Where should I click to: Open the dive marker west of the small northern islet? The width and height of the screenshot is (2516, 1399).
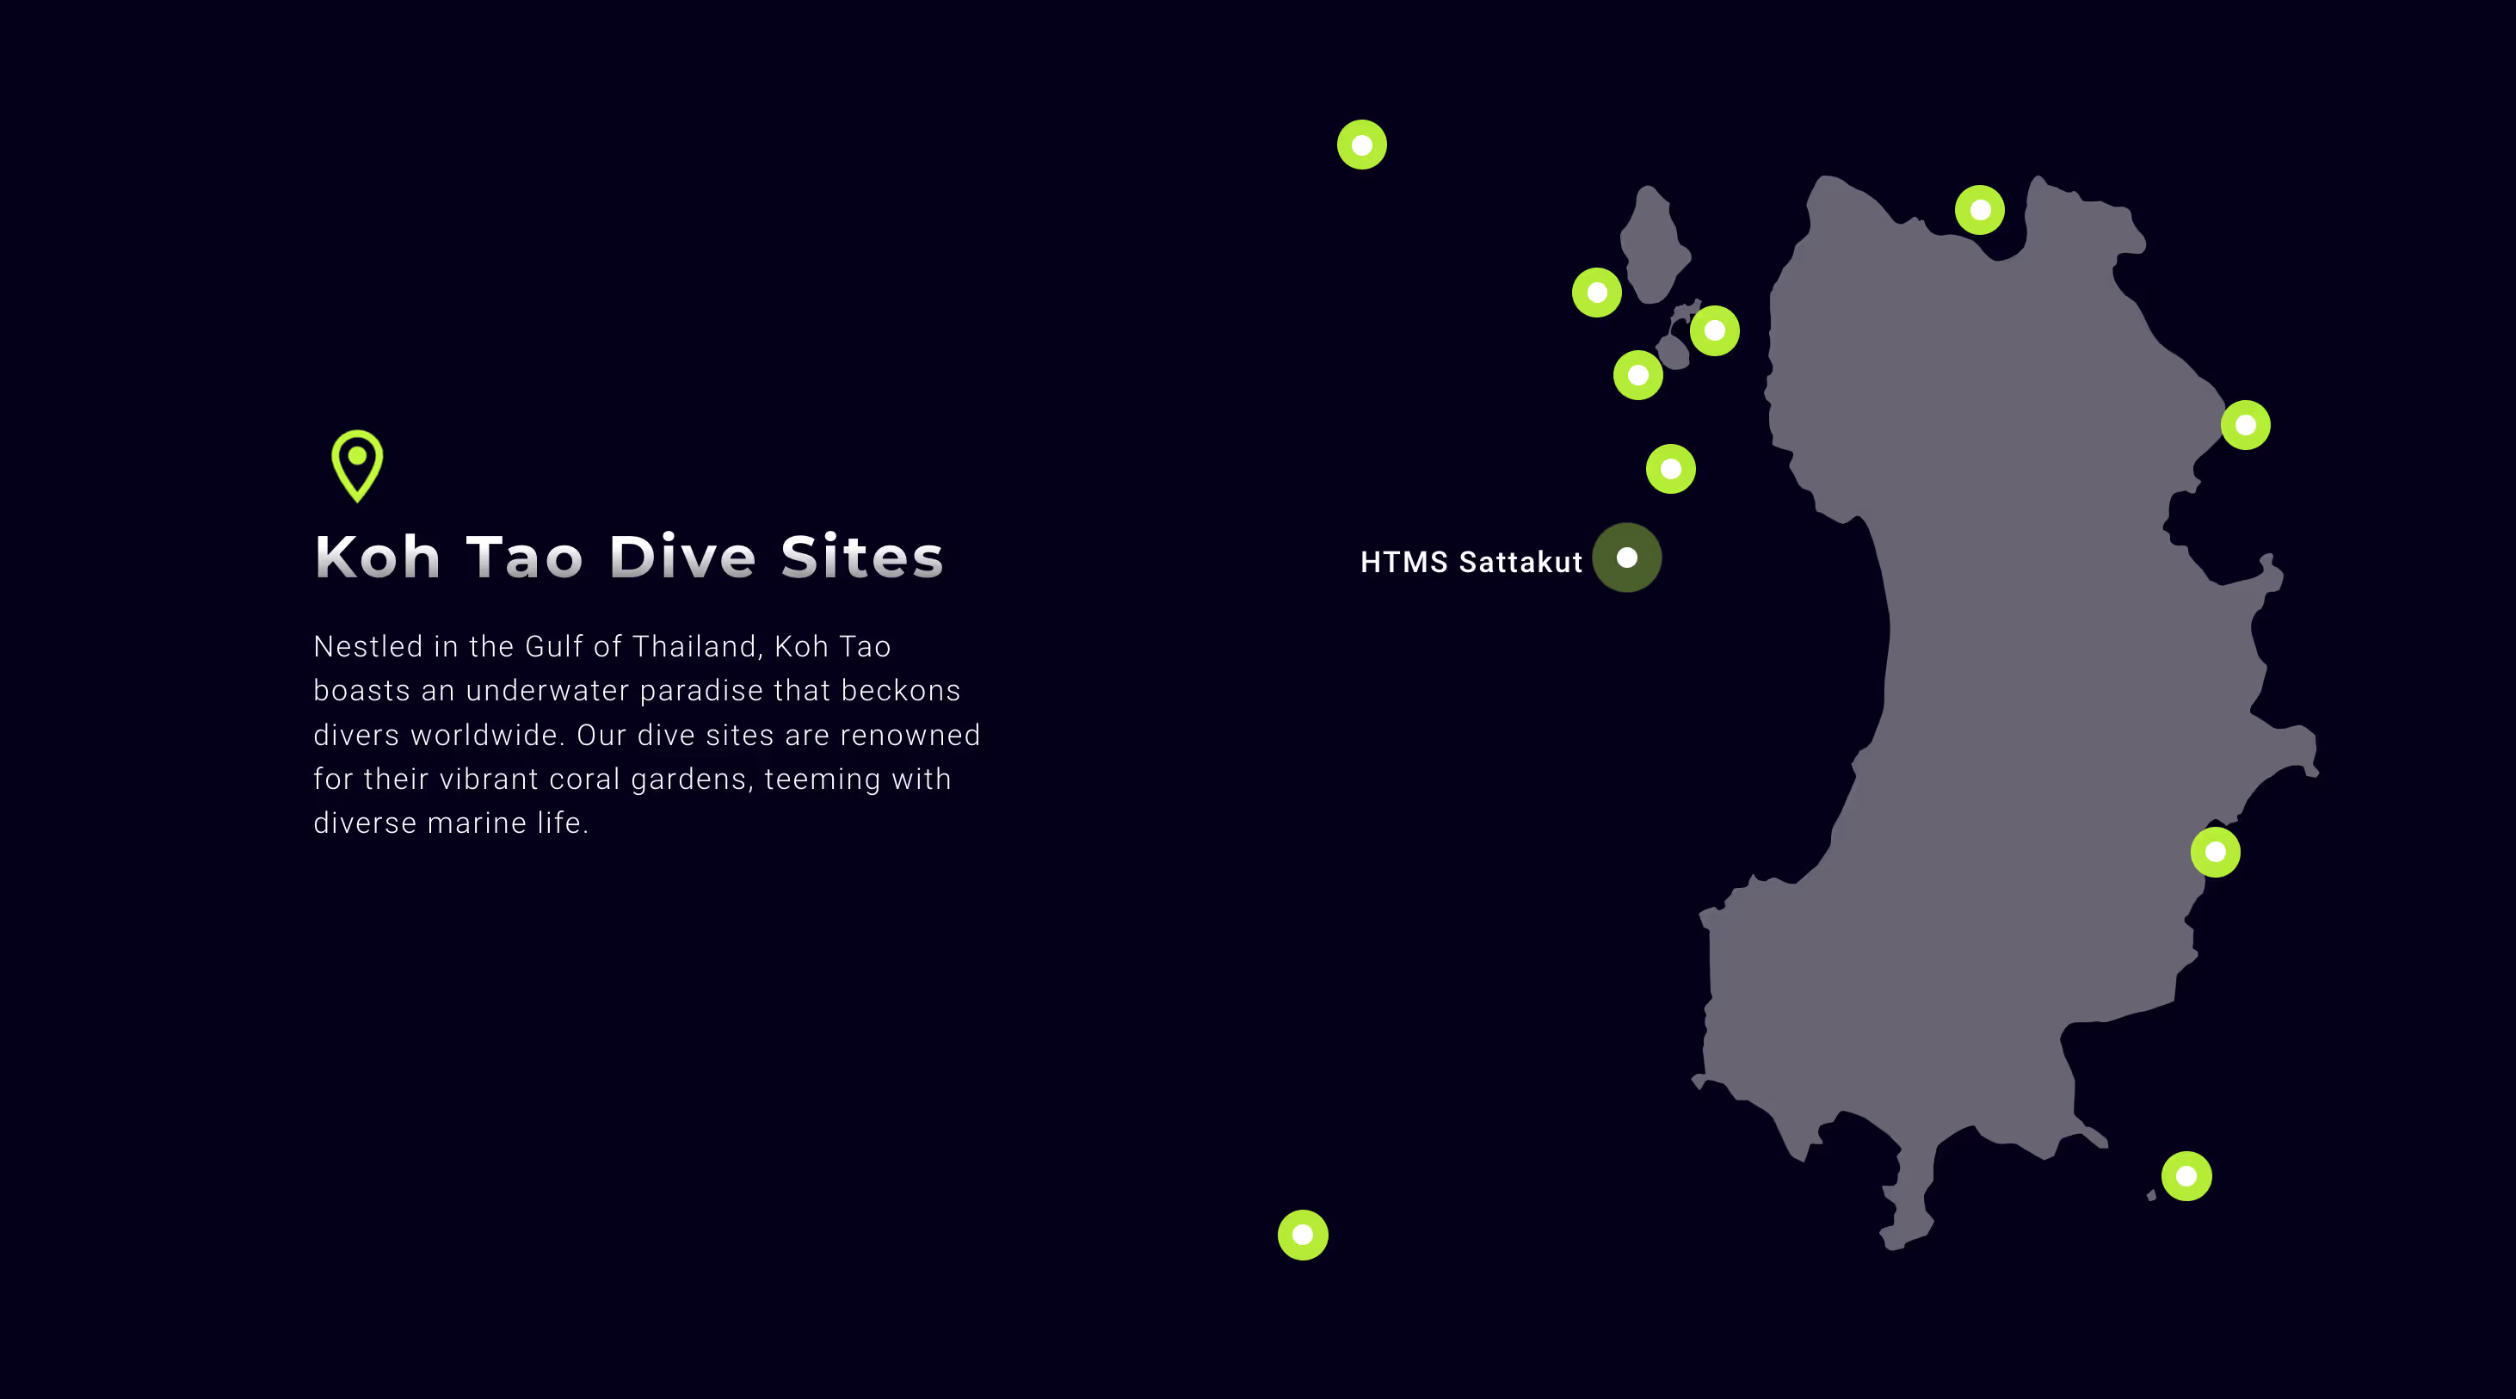tap(1597, 293)
